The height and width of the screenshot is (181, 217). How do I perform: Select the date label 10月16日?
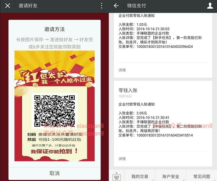[x=125, y=96]
